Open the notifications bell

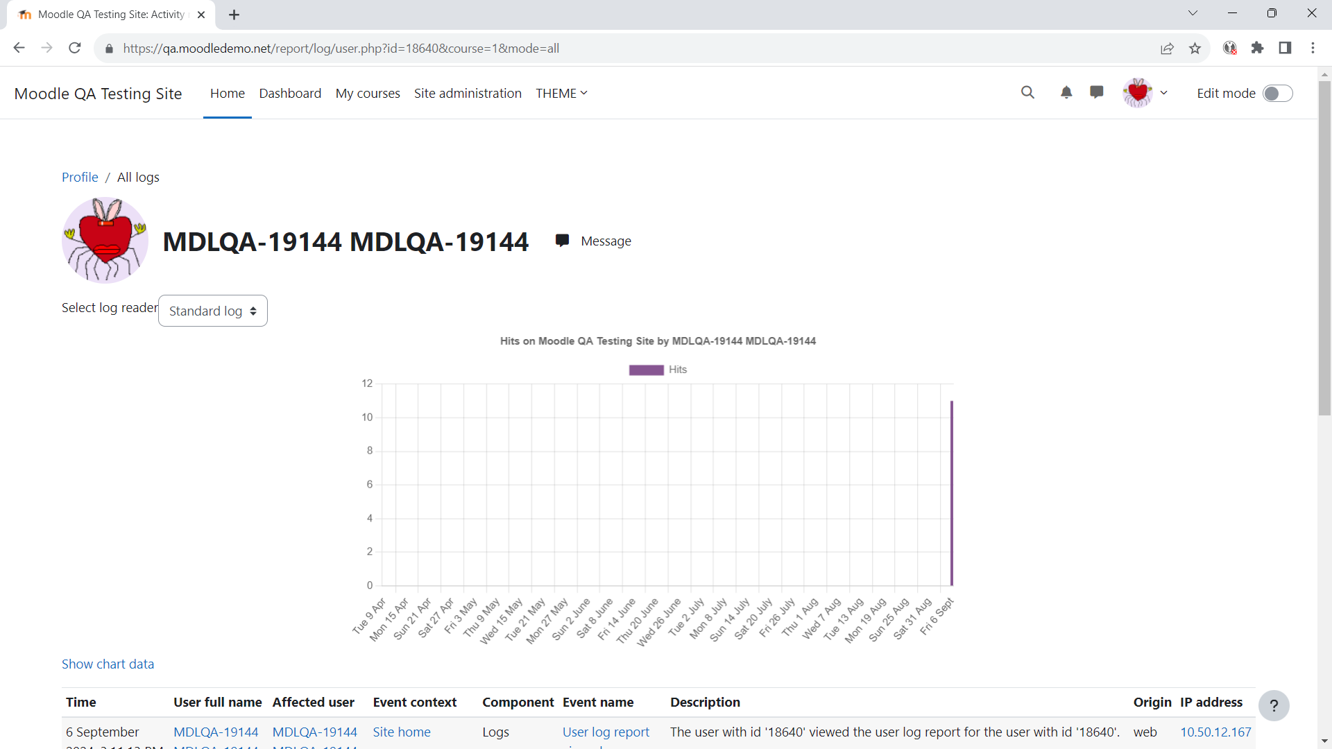point(1066,92)
